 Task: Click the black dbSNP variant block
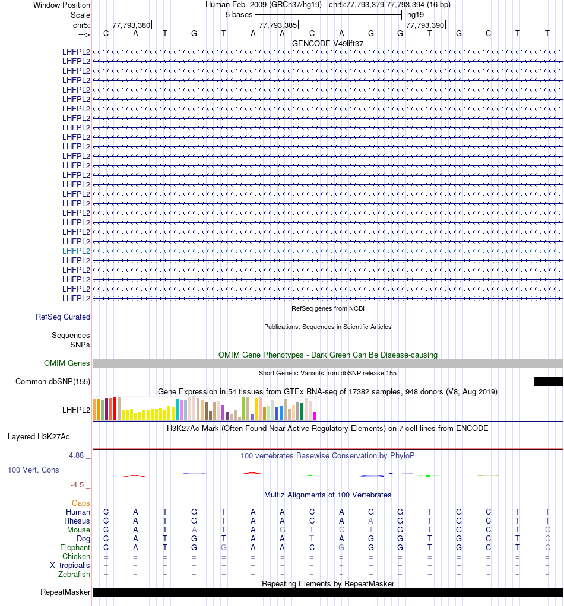click(x=548, y=381)
